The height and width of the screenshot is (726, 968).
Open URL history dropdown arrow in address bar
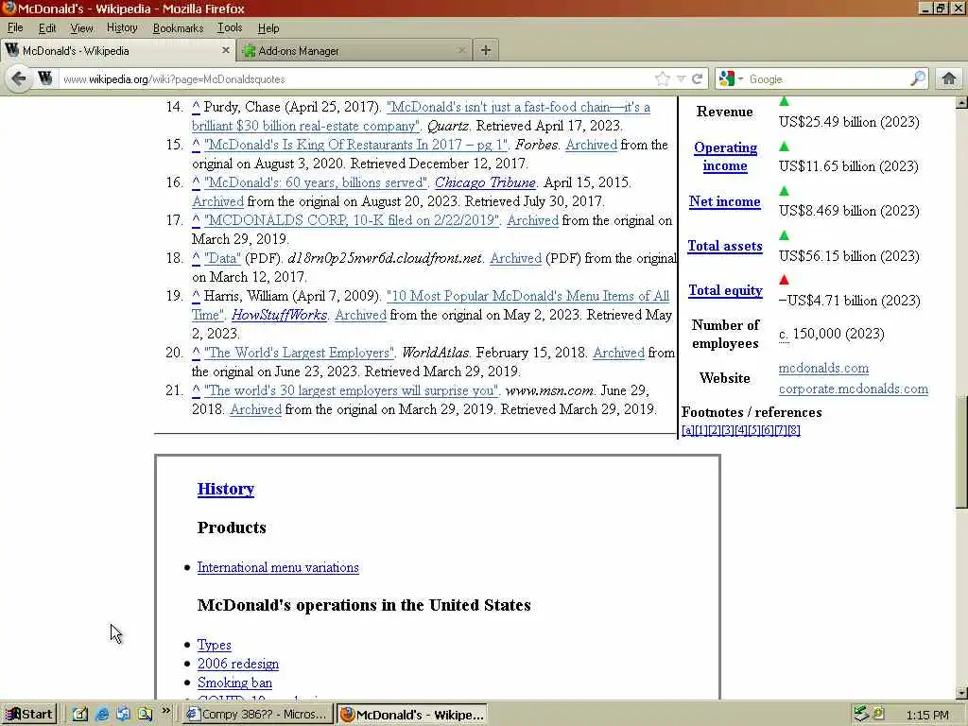(681, 79)
